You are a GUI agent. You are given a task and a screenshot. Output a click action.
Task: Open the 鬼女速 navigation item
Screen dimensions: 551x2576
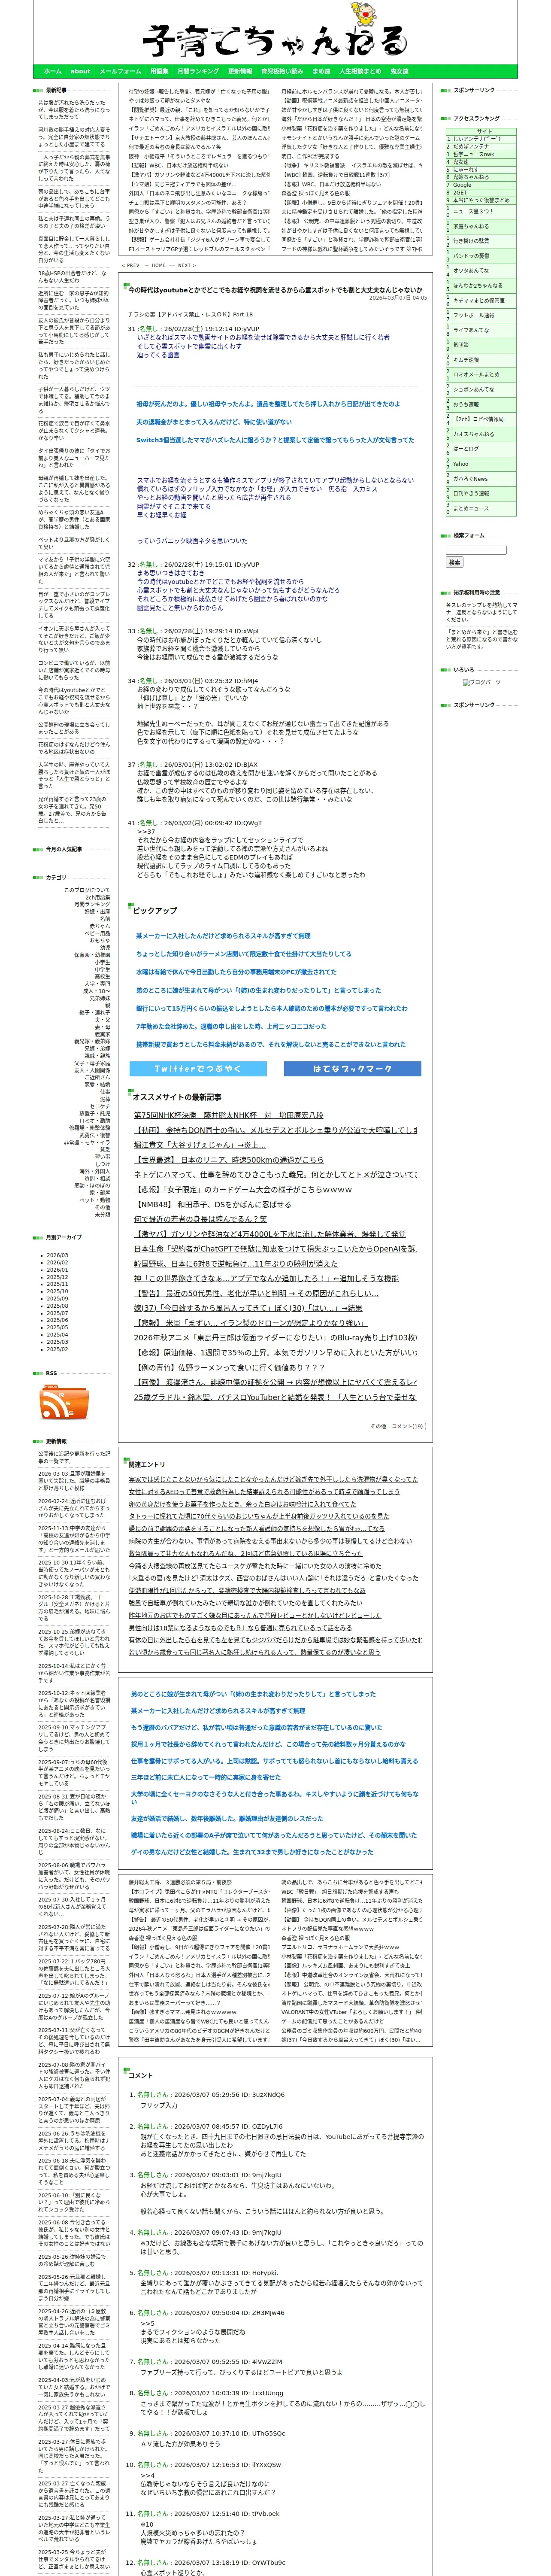click(399, 72)
